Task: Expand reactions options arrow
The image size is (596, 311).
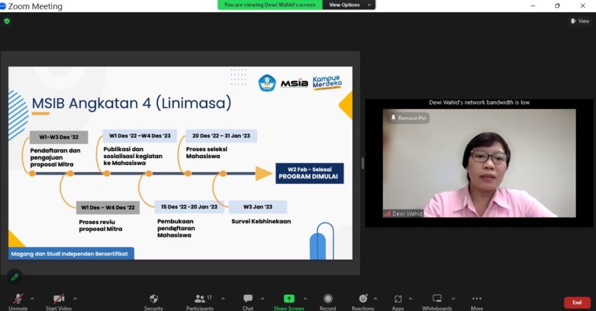Action: [x=375, y=299]
